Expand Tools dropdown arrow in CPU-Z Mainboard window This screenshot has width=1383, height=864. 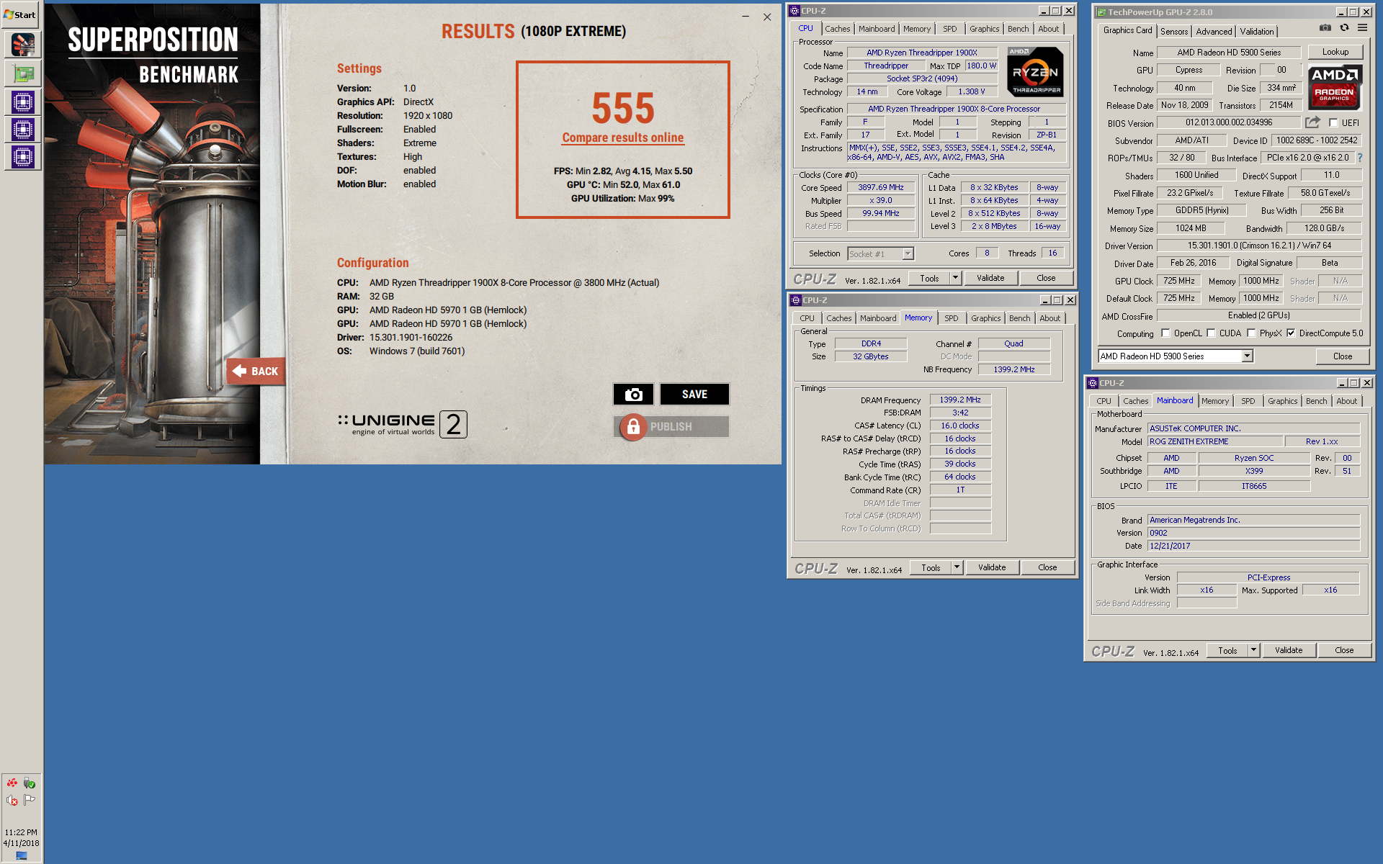pos(1253,650)
